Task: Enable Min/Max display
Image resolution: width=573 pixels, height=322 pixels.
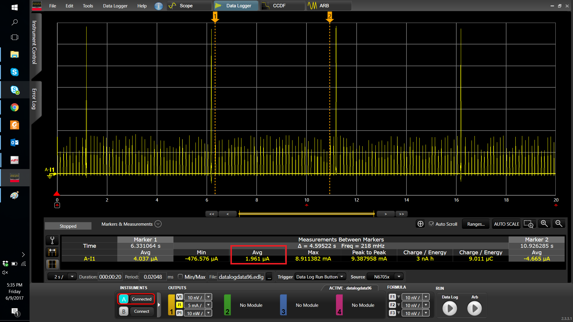Action: [x=180, y=277]
